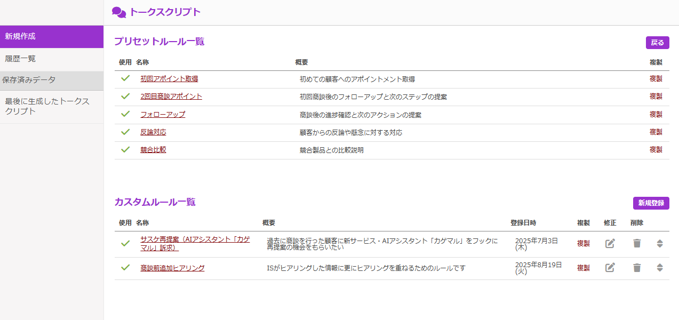679x320 pixels.
Task: Reorder the サスケ再提案 rule with sort arrows
Action: click(x=660, y=244)
